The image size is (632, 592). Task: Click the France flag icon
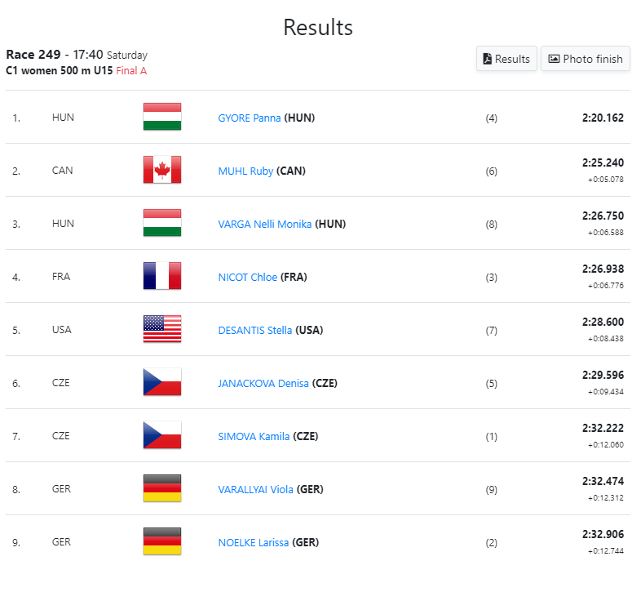[162, 276]
